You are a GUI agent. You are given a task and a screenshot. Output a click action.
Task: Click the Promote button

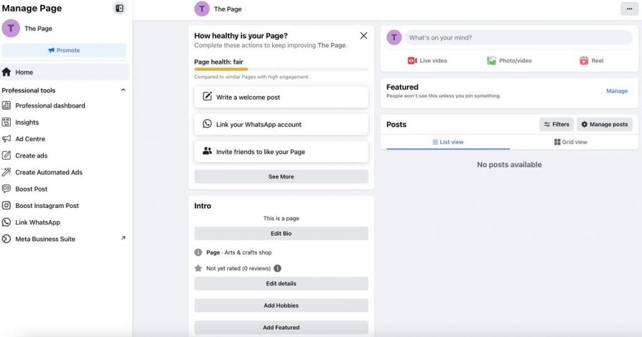(x=64, y=50)
